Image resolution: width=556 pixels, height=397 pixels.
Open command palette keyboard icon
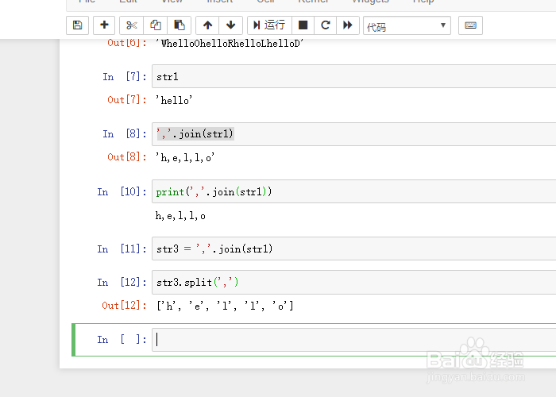click(470, 25)
